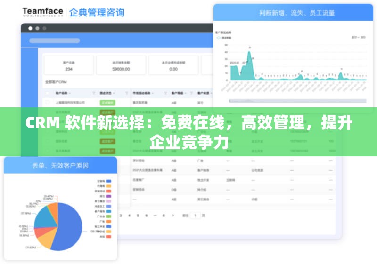Open the stat card showing 234
Image resolution: width=377 pixels, height=264 pixels.
pos(69,65)
